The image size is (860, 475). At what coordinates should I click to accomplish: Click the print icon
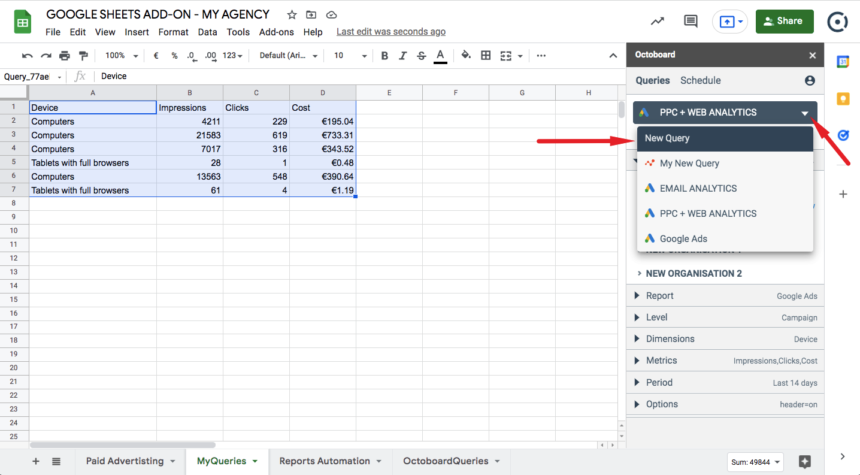[x=65, y=56]
